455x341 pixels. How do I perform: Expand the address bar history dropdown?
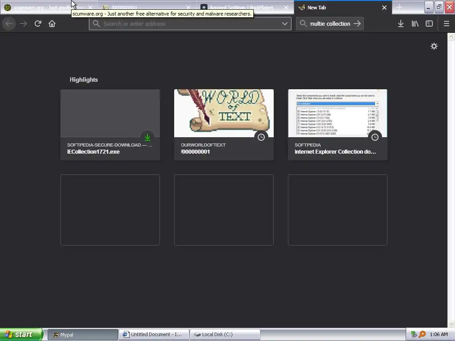tap(285, 24)
